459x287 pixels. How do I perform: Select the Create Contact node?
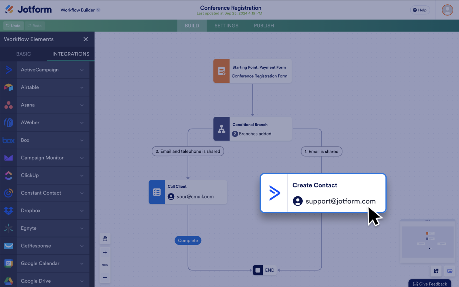tap(323, 193)
